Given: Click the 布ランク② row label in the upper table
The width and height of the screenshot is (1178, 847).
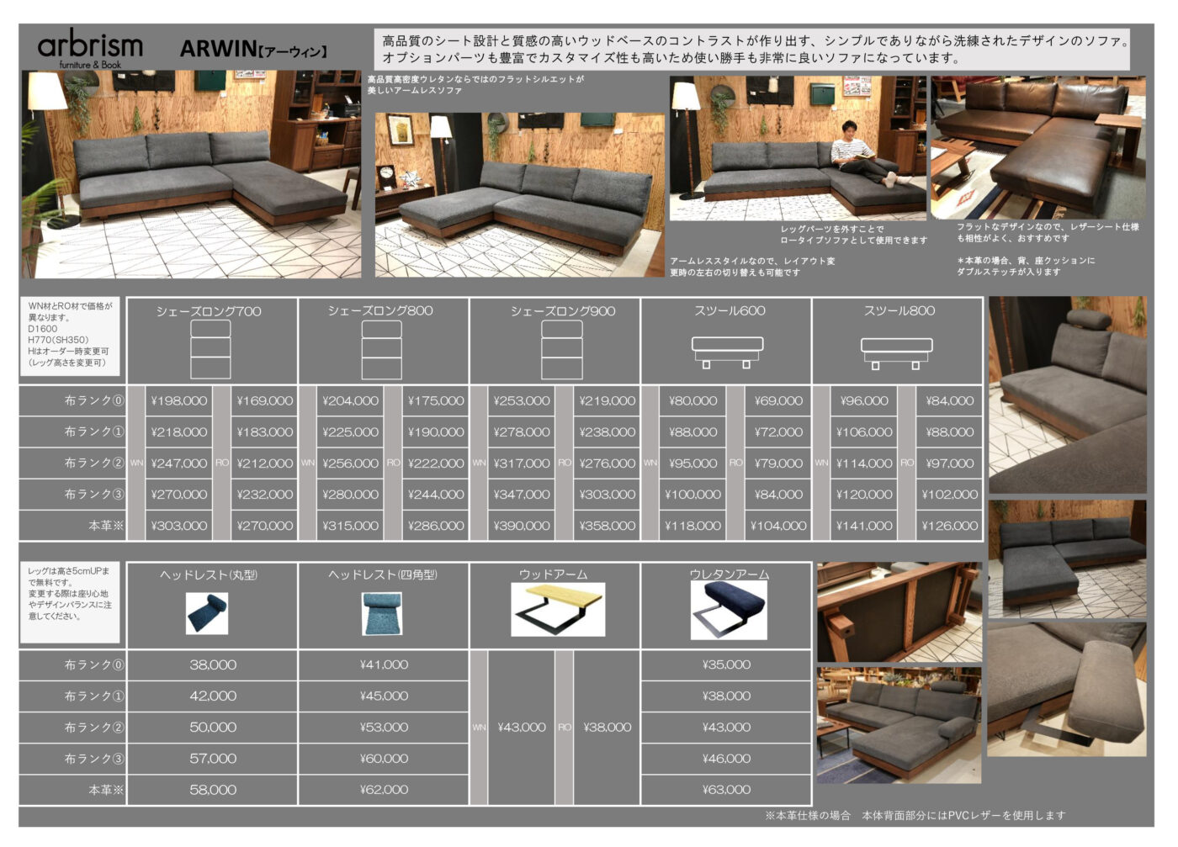Looking at the screenshot, I should 93,463.
